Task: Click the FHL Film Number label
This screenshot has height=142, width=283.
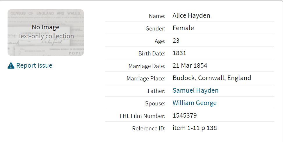Action: pyautogui.click(x=143, y=116)
